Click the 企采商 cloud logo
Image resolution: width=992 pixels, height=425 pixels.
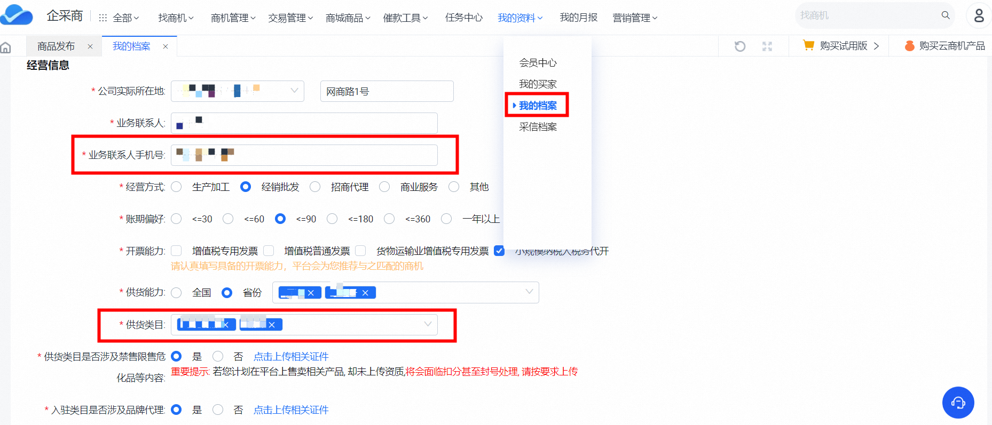tap(17, 14)
